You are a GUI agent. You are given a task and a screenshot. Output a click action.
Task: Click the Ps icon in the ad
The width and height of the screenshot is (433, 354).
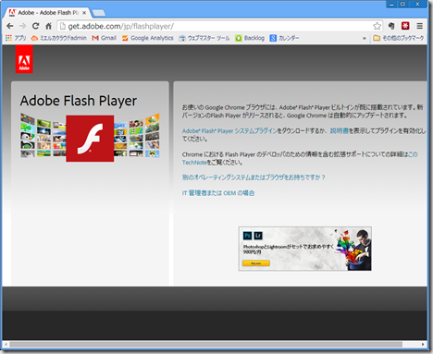[248, 236]
